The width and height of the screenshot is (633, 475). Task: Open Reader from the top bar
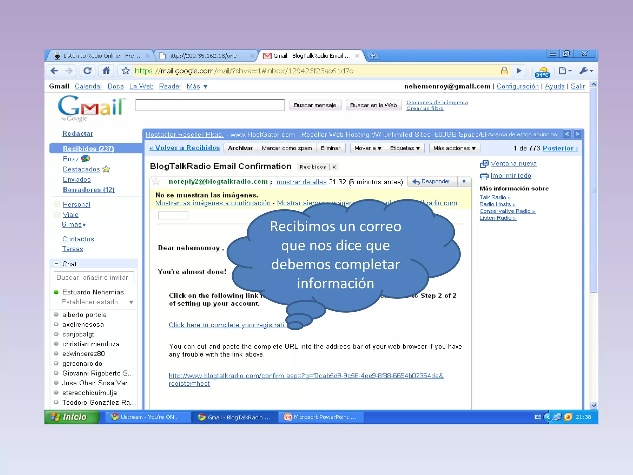pos(170,86)
